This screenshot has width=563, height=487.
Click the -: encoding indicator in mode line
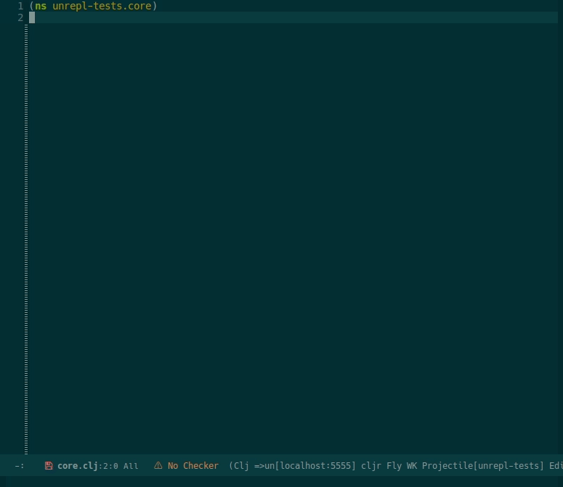[x=20, y=466]
